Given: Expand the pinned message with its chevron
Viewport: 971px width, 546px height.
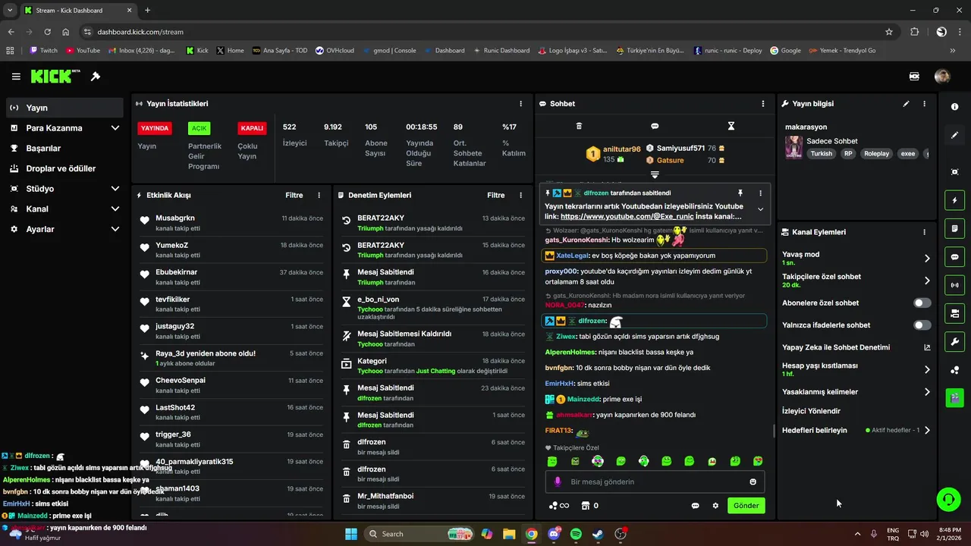Looking at the screenshot, I should (x=760, y=209).
